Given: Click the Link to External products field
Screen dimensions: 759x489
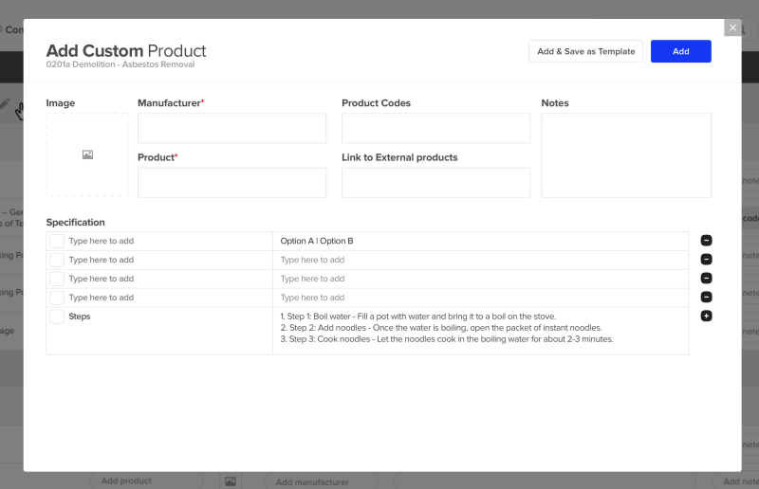Looking at the screenshot, I should coord(435,183).
